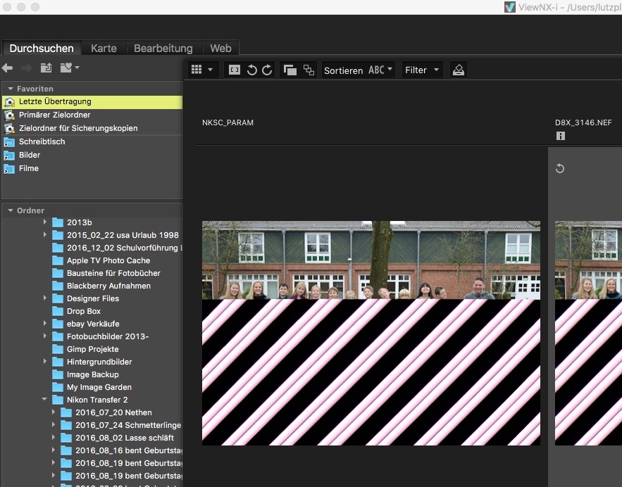
Task: Collapse the Favoriten section
Action: click(x=11, y=89)
